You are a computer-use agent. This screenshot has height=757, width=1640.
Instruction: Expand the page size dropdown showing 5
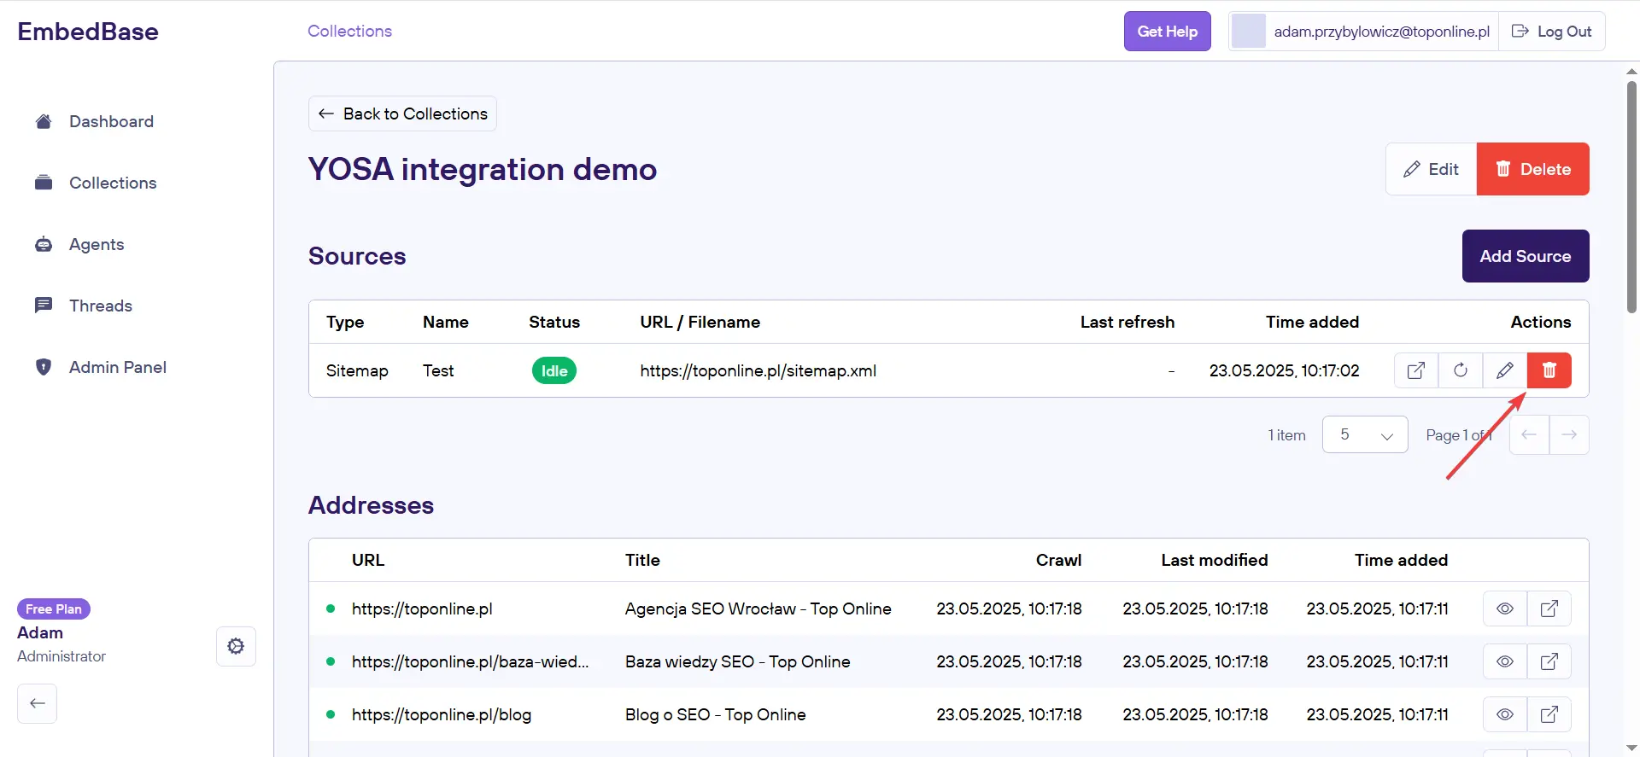[x=1365, y=435]
